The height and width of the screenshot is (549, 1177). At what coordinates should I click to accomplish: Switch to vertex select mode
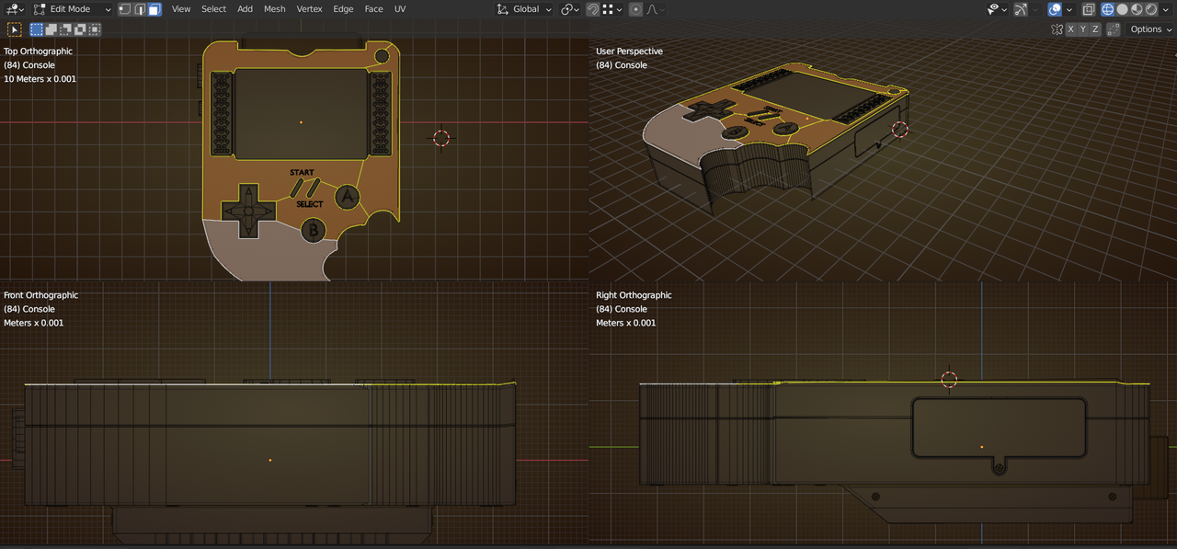pyautogui.click(x=125, y=9)
